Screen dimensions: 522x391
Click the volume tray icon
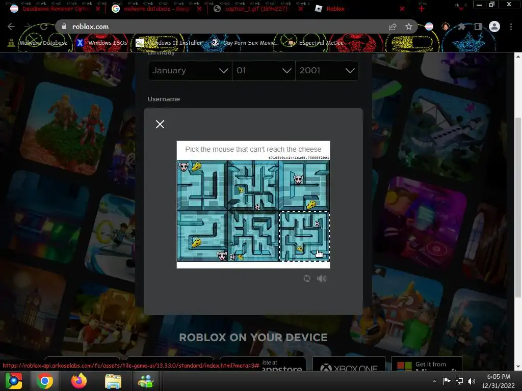point(472,381)
